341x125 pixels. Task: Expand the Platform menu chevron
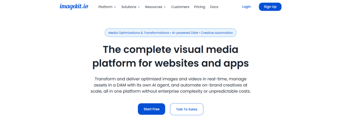[115, 7]
